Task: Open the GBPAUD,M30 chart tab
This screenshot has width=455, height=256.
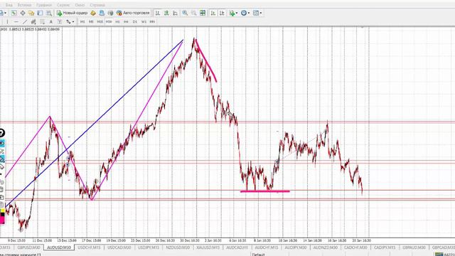Action: point(414,247)
